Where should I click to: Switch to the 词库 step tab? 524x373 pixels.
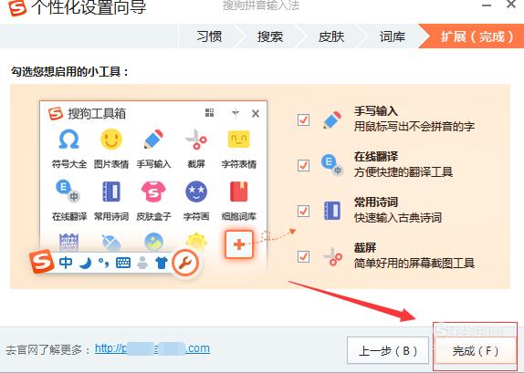[392, 36]
